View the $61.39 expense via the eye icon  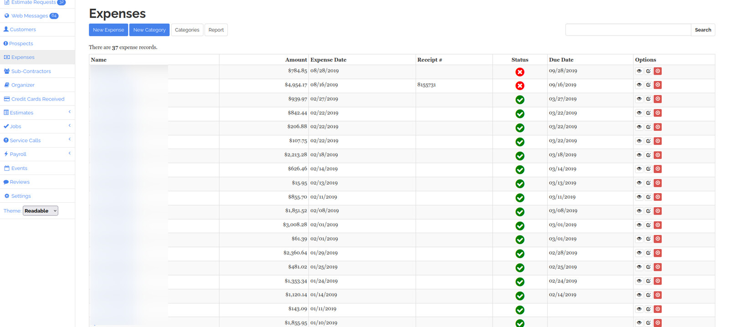tap(639, 239)
